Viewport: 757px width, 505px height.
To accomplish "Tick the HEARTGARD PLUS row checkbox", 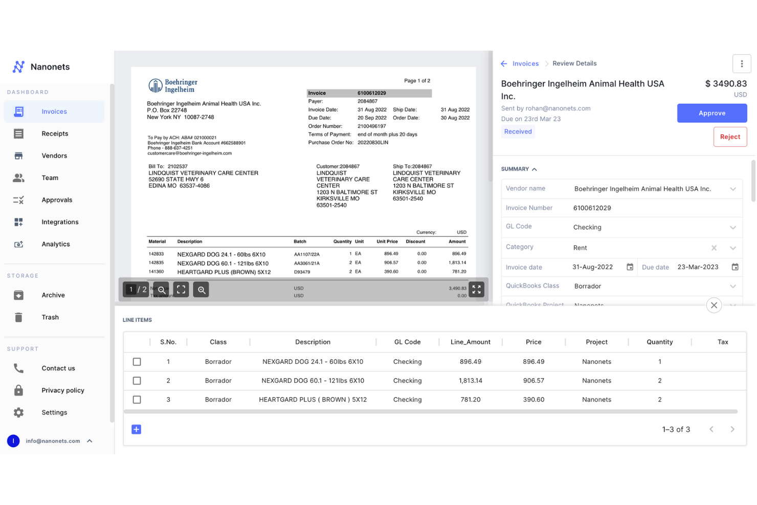I will [137, 400].
